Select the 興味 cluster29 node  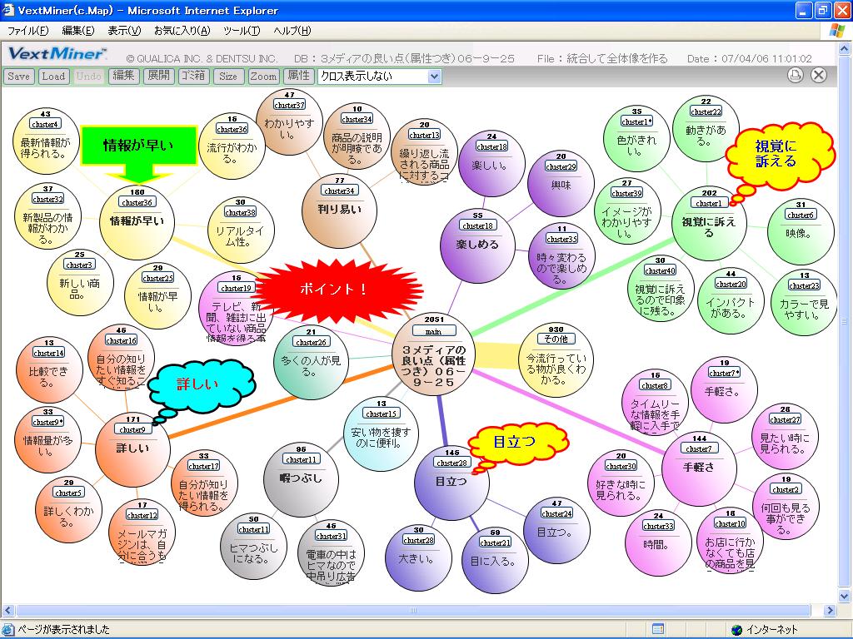coord(561,183)
